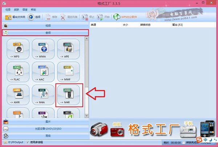Screen dimensions: 218x147
Task: Expand the 高级 advanced section
Action: pyautogui.click(x=45, y=136)
